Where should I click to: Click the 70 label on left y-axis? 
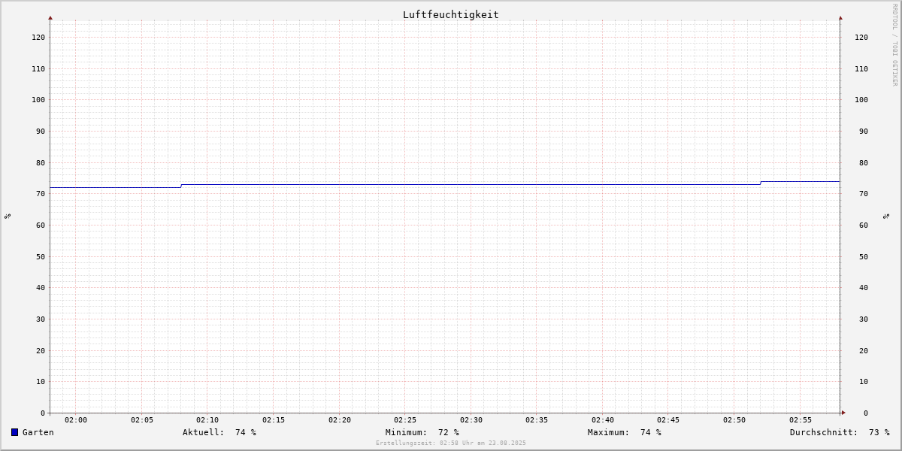pyautogui.click(x=41, y=193)
